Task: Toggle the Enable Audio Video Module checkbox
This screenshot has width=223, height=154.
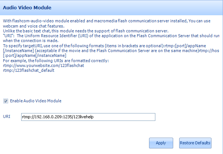Action: 6,101
